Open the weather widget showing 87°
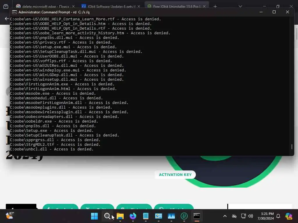This screenshot has width=298, height=223. (10, 216)
